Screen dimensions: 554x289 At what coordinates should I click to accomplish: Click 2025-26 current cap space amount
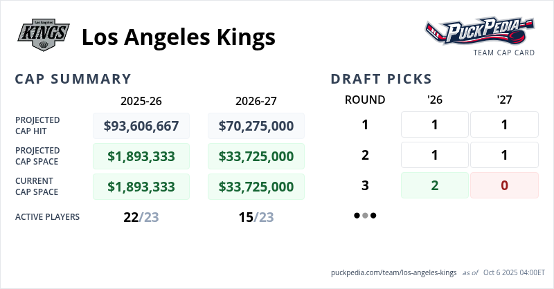141,187
